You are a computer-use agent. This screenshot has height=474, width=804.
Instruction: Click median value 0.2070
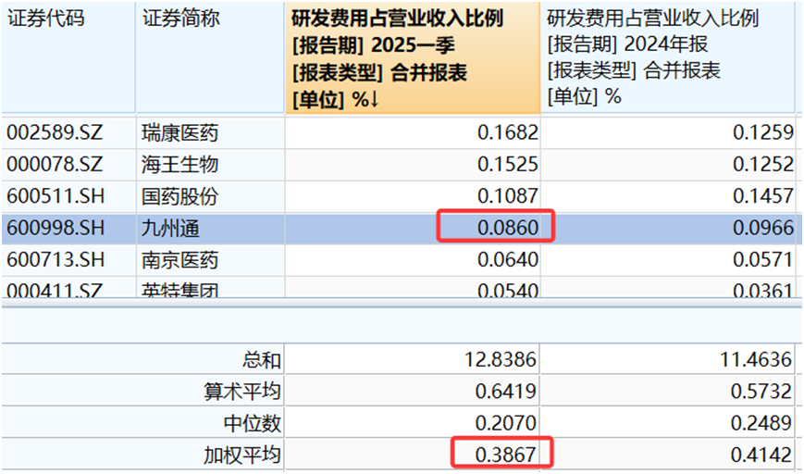point(505,423)
